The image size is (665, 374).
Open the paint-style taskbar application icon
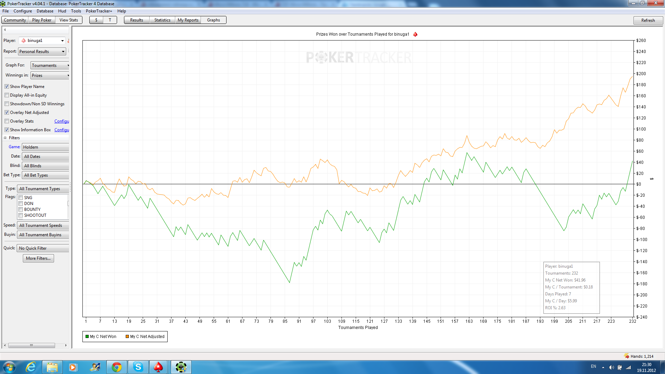click(x=95, y=367)
